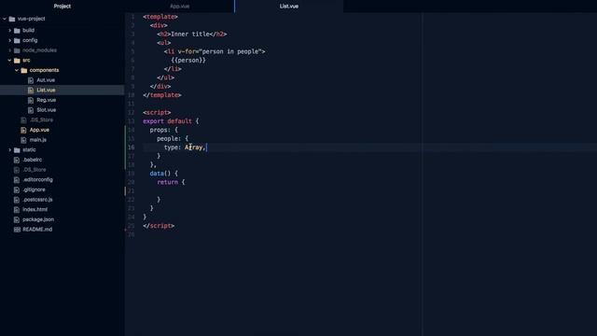Screen dimensions: 597x336
Task: Click the v-for="person in people" attribute
Action: point(220,51)
